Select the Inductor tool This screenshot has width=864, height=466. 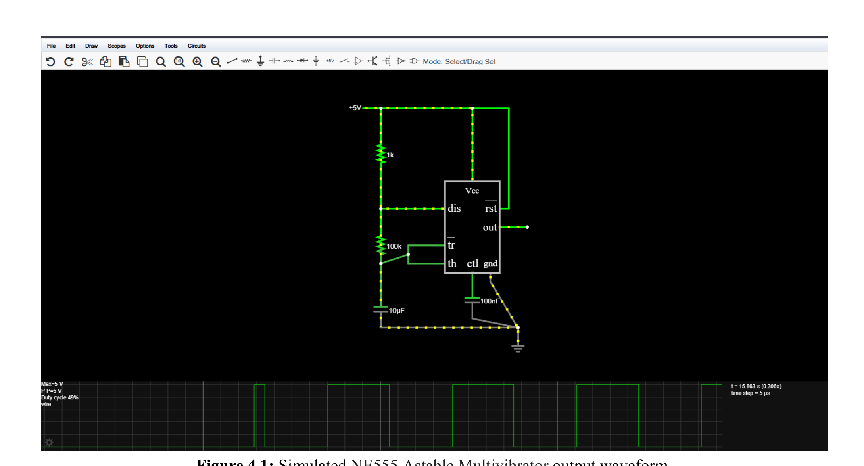click(x=288, y=61)
